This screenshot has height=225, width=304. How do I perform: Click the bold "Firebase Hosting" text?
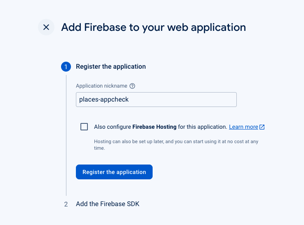pyautogui.click(x=154, y=127)
